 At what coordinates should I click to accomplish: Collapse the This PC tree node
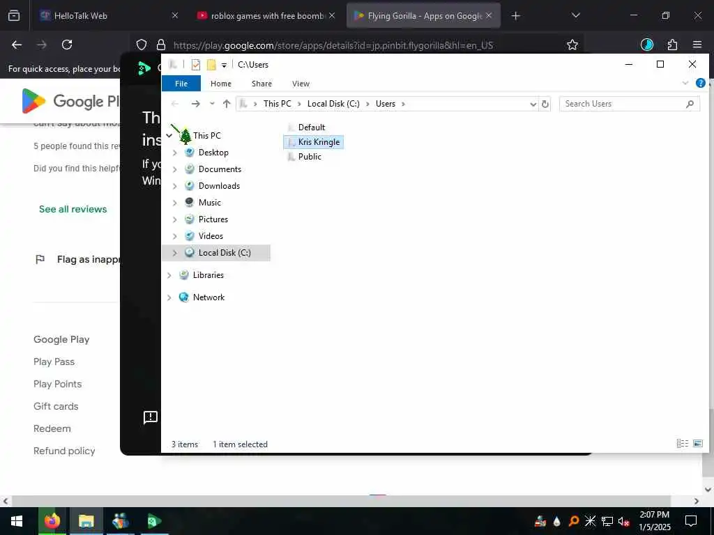point(169,136)
